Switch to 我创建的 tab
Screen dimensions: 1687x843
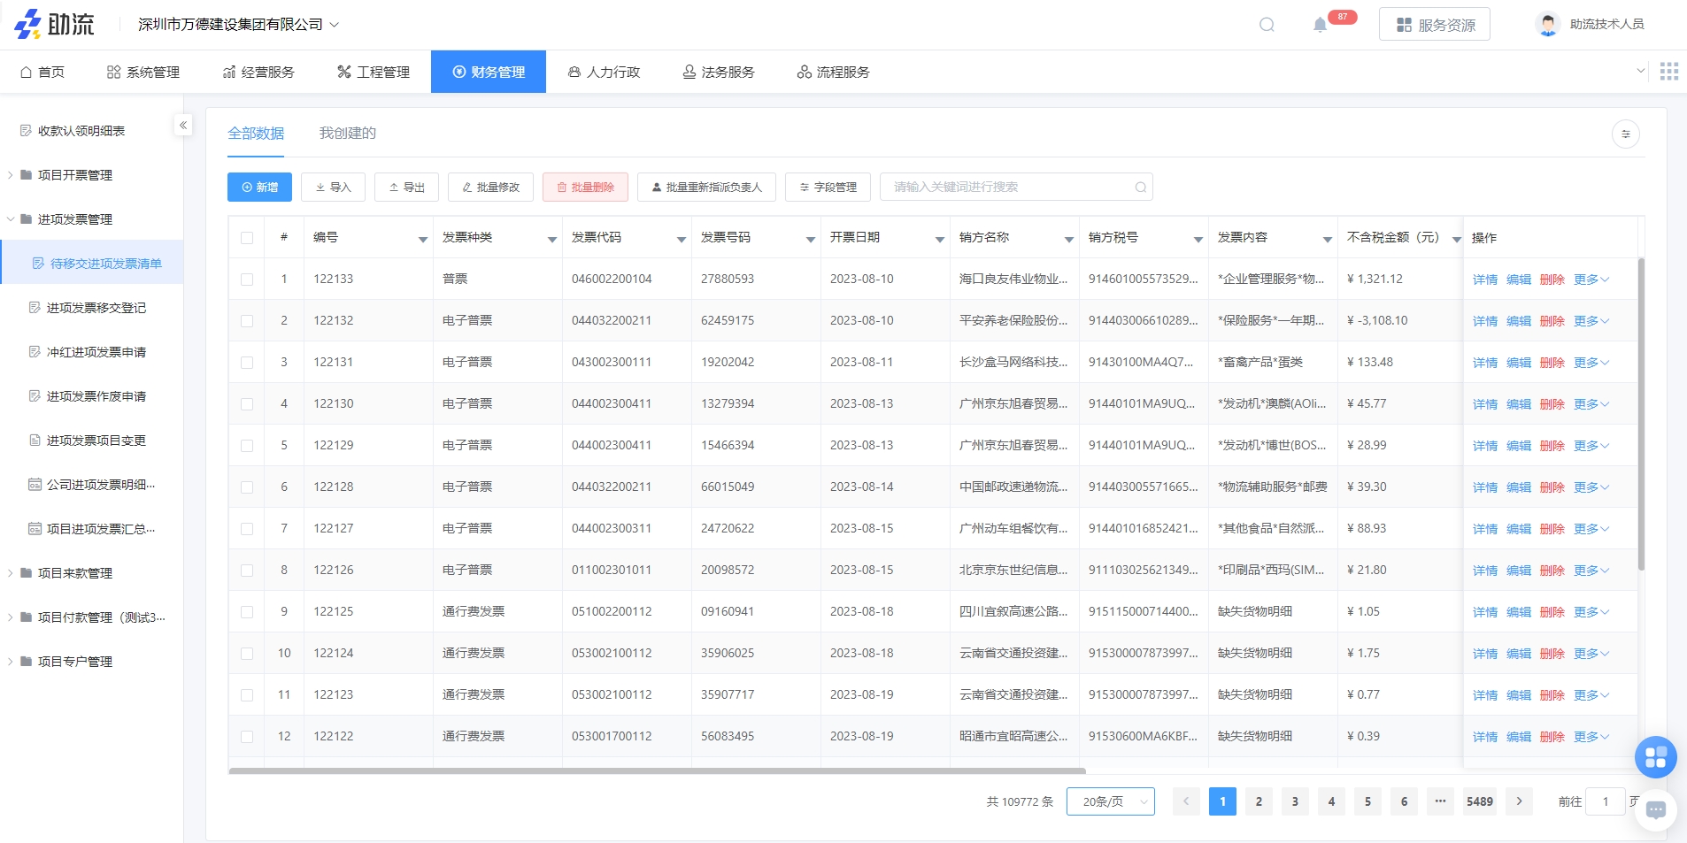tap(348, 133)
